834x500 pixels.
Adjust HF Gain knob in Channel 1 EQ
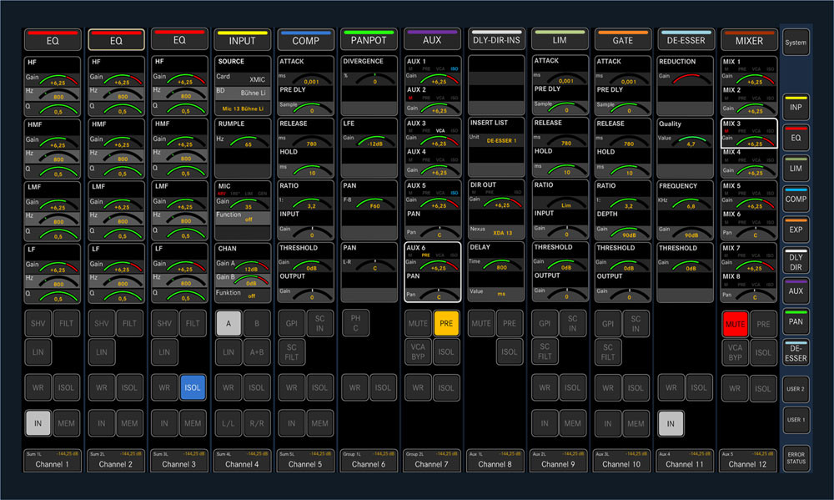58,78
